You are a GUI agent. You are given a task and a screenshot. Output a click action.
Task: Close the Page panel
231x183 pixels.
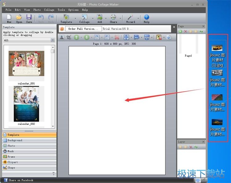tap(203, 26)
